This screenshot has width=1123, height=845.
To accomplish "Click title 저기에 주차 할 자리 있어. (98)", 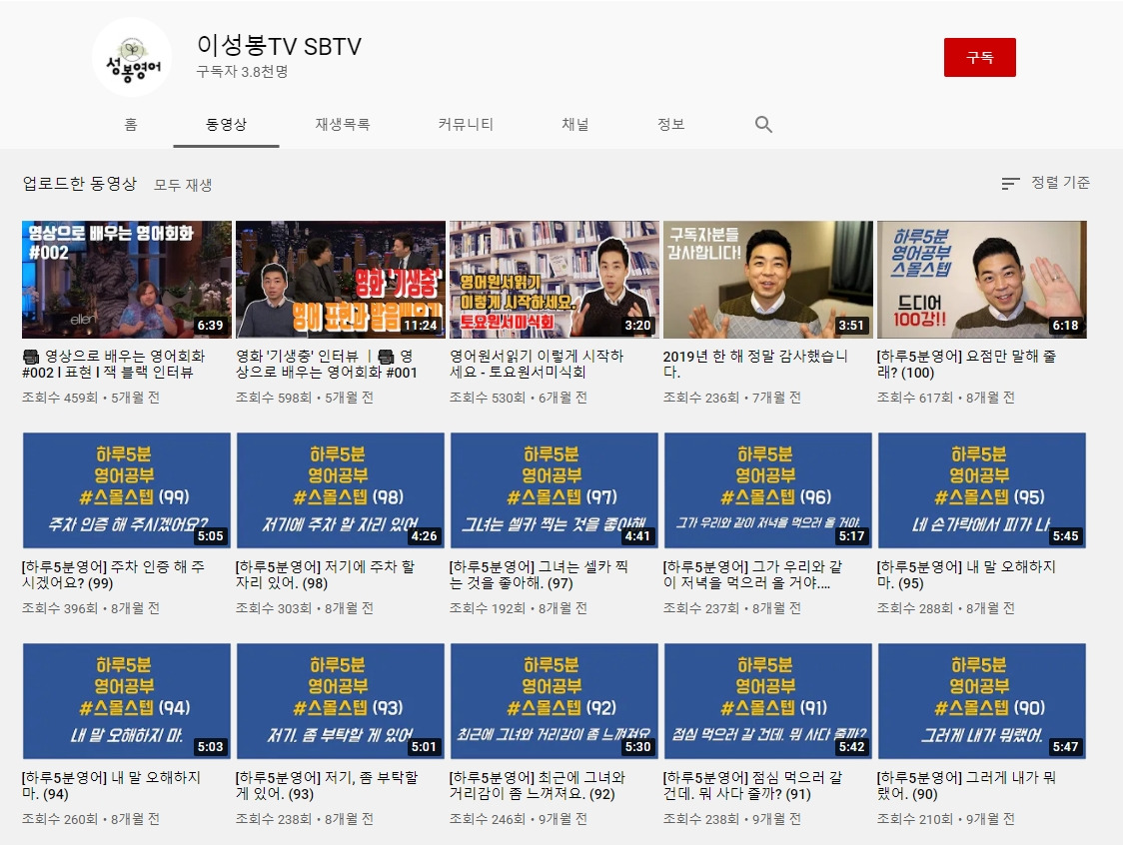I will [325, 575].
